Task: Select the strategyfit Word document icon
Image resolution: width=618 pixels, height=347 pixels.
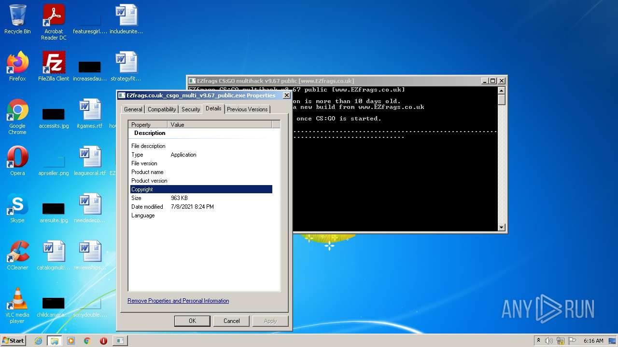Action: [126, 67]
